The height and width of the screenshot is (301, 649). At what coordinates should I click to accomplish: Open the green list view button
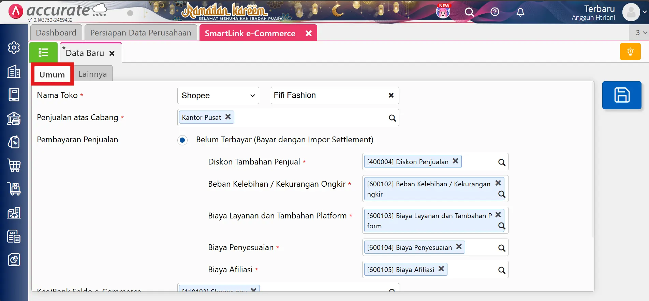43,52
